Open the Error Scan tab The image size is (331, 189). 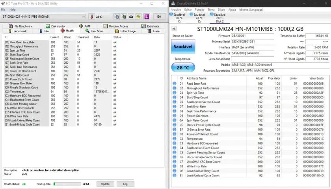(x=94, y=31)
